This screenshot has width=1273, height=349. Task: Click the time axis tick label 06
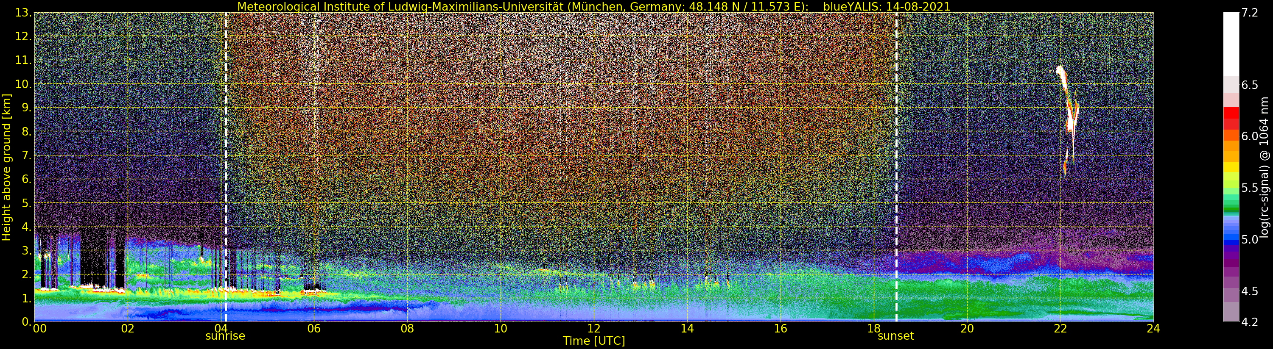(x=314, y=329)
